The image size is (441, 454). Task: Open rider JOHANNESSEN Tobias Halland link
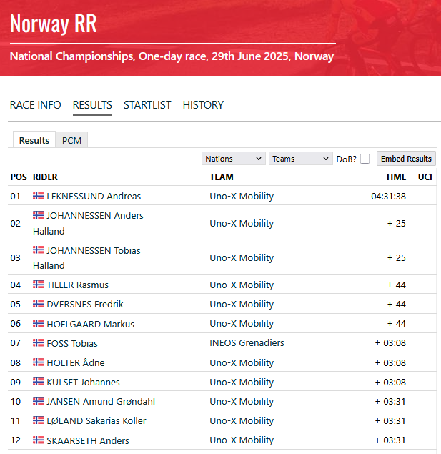point(86,257)
